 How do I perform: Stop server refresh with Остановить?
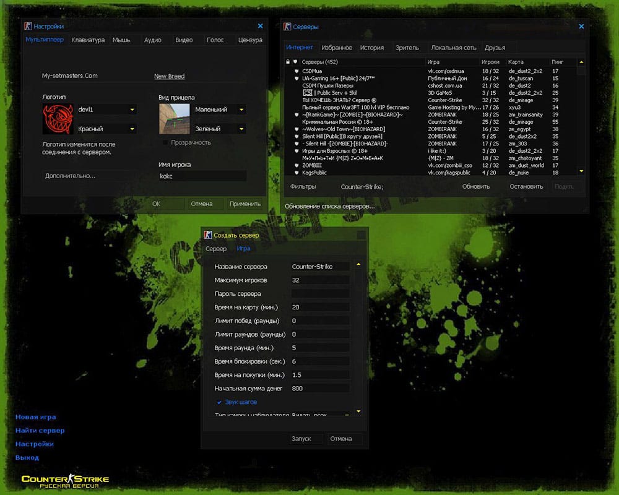click(526, 187)
